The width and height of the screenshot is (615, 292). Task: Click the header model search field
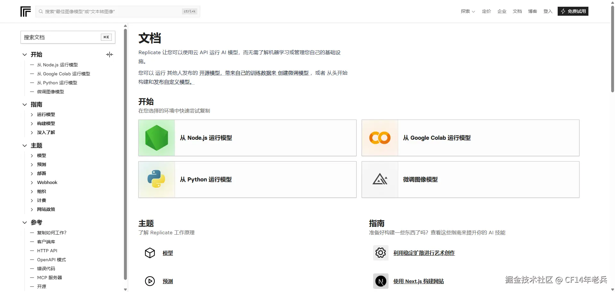(x=118, y=12)
